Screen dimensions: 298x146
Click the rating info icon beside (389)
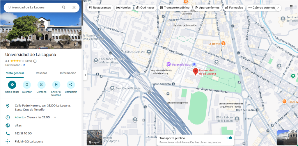click(35, 61)
